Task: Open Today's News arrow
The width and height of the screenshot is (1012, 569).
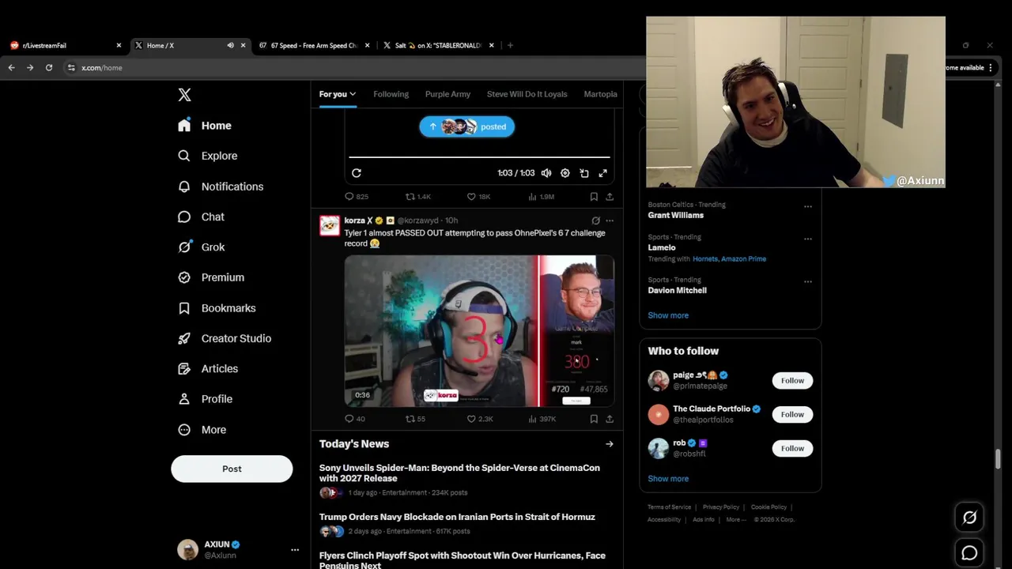Action: click(609, 444)
